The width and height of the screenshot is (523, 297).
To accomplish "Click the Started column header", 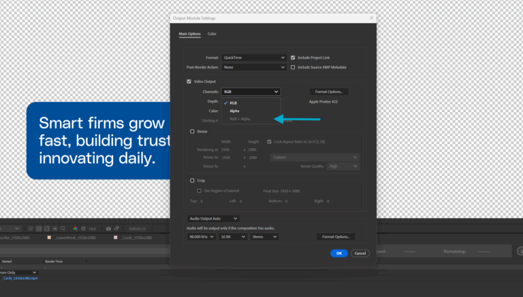I will pos(7,262).
